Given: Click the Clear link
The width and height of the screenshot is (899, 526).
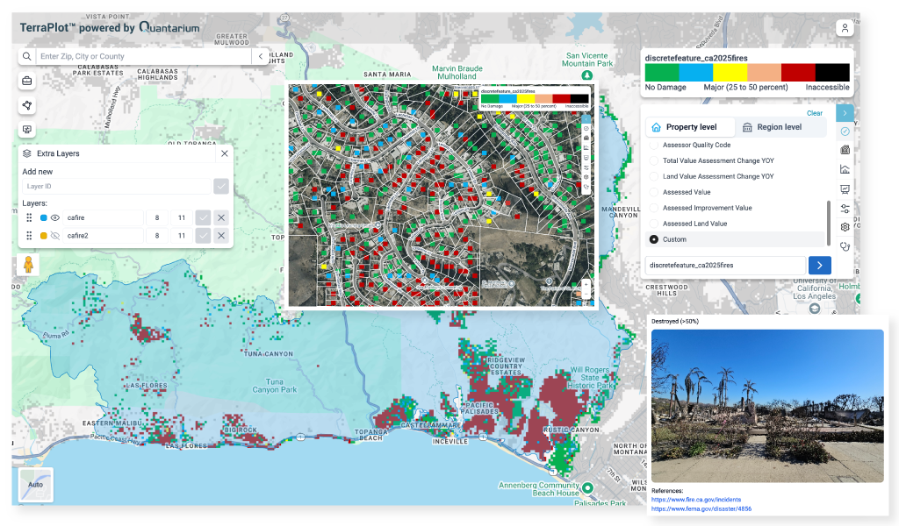Looking at the screenshot, I should point(814,113).
